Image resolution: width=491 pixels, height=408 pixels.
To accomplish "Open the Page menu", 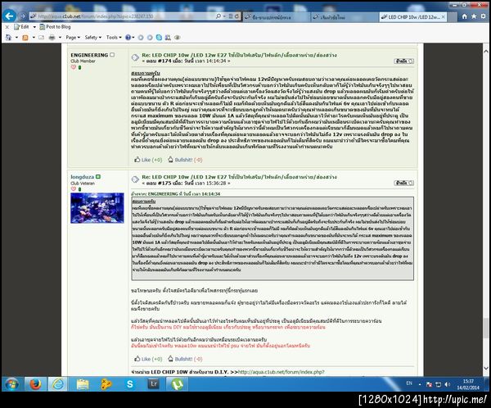I will point(73,38).
